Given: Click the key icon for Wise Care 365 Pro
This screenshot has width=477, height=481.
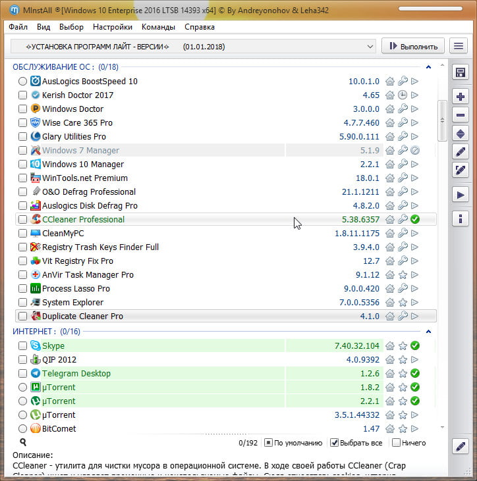Looking at the screenshot, I should (403, 123).
